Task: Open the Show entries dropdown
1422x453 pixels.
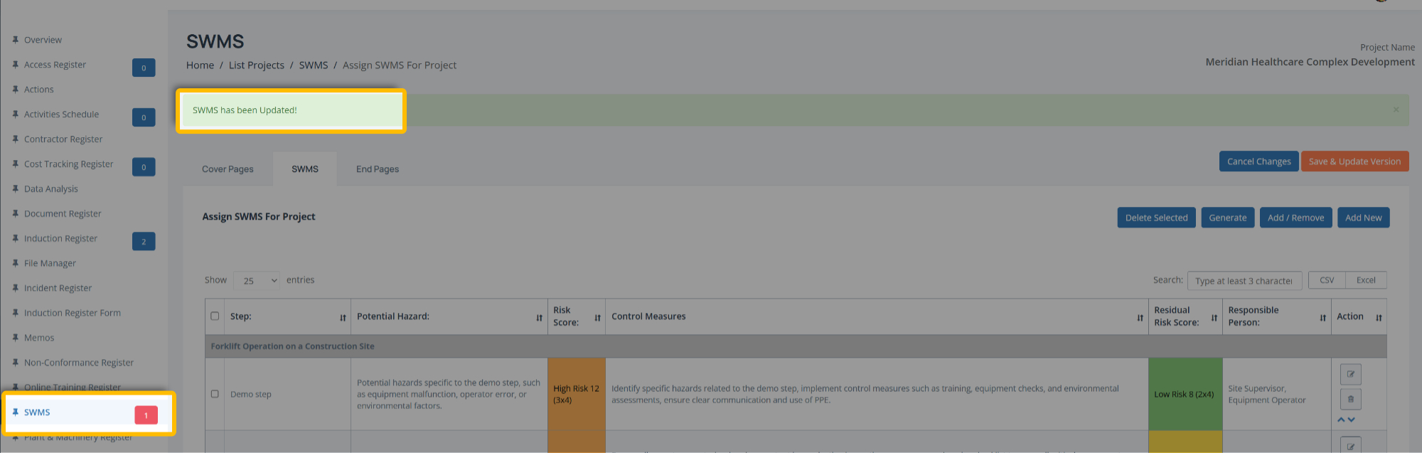Action: (x=257, y=281)
